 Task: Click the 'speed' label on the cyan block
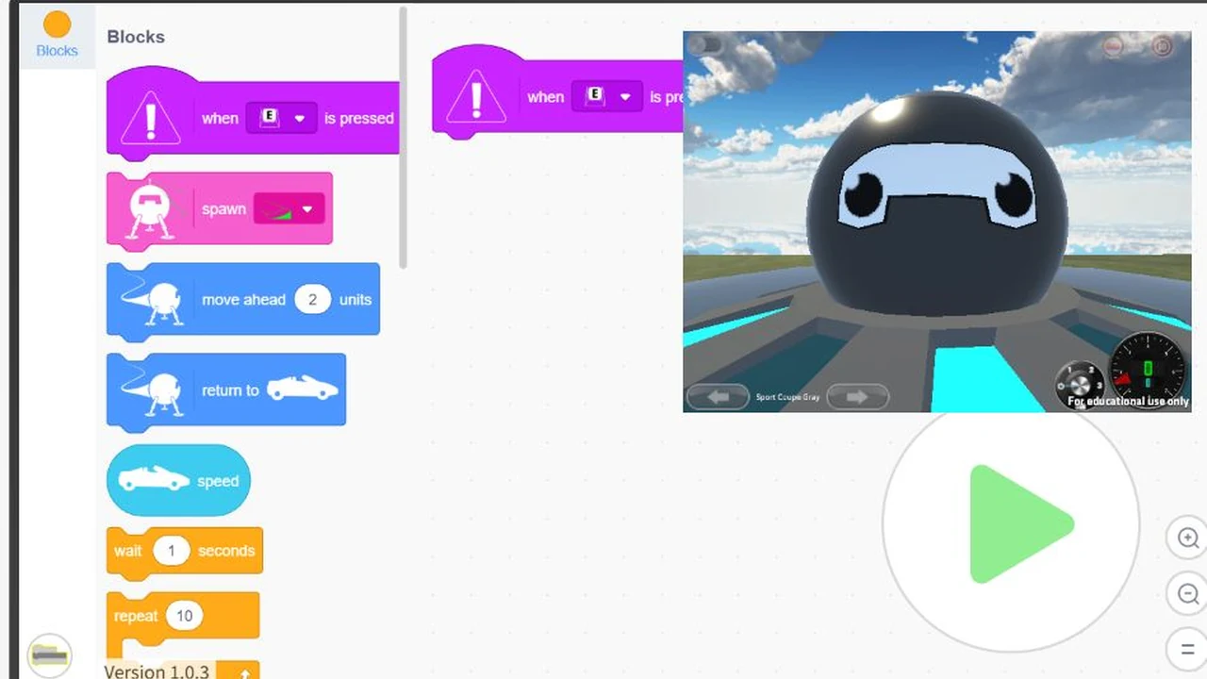coord(218,481)
